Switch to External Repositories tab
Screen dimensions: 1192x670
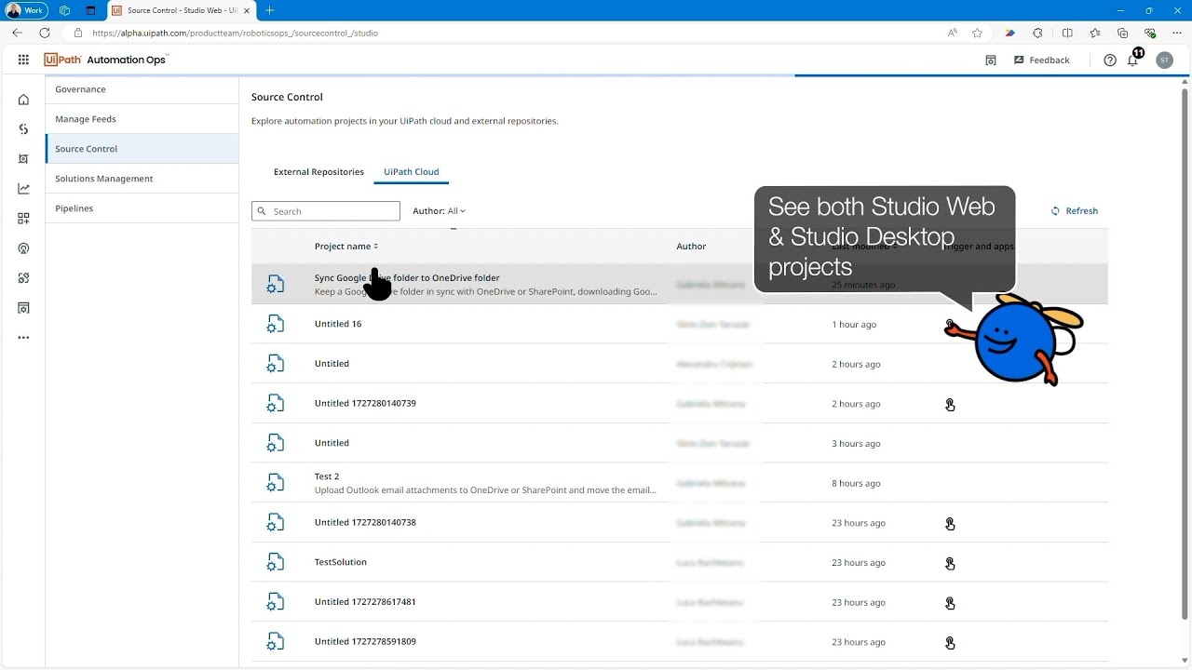coord(318,172)
